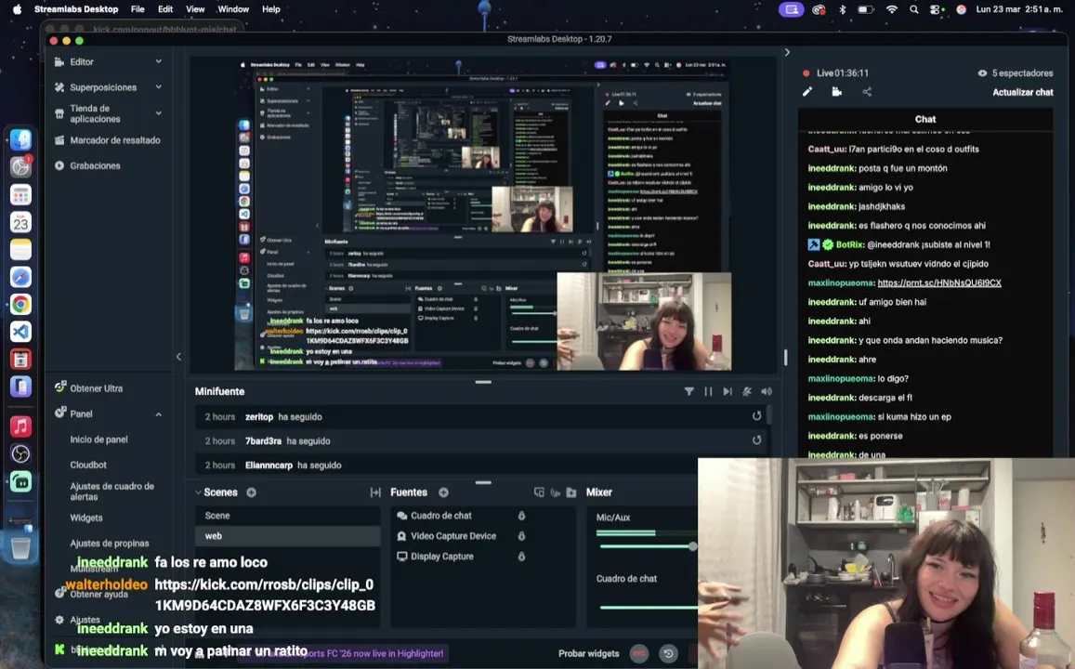Toggle Minifuente alert sound speaker
The height and width of the screenshot is (669, 1075).
(x=766, y=391)
